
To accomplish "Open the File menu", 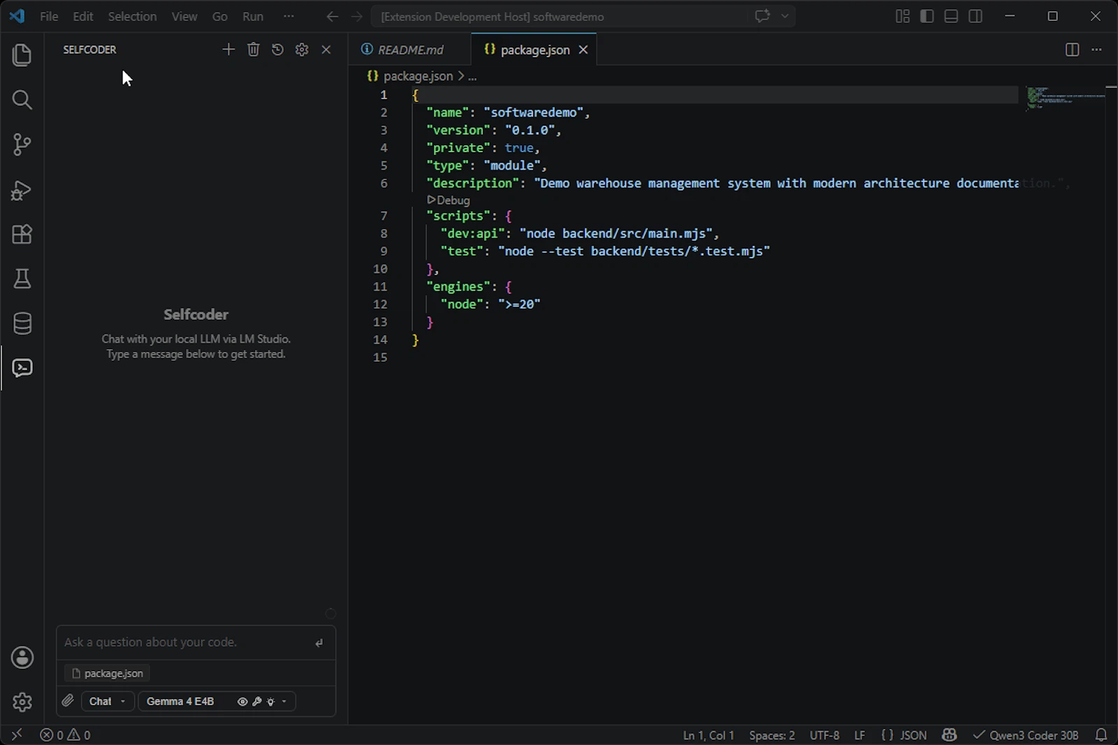I will pos(49,16).
